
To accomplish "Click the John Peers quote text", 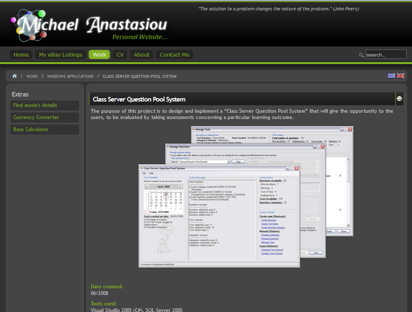I will pyautogui.click(x=278, y=9).
